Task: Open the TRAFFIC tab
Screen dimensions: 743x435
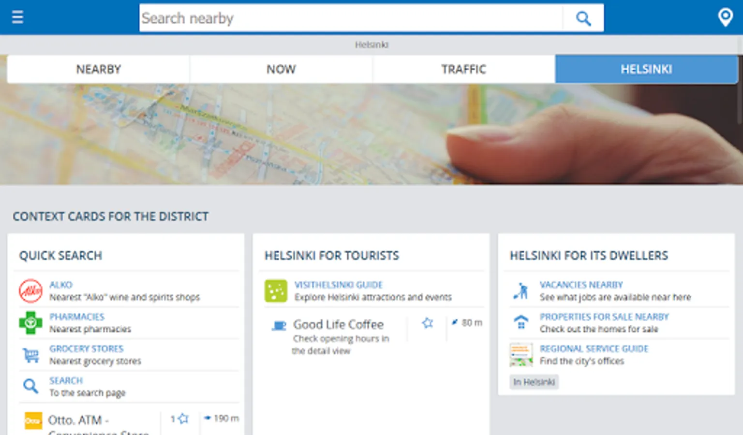Action: pyautogui.click(x=463, y=69)
